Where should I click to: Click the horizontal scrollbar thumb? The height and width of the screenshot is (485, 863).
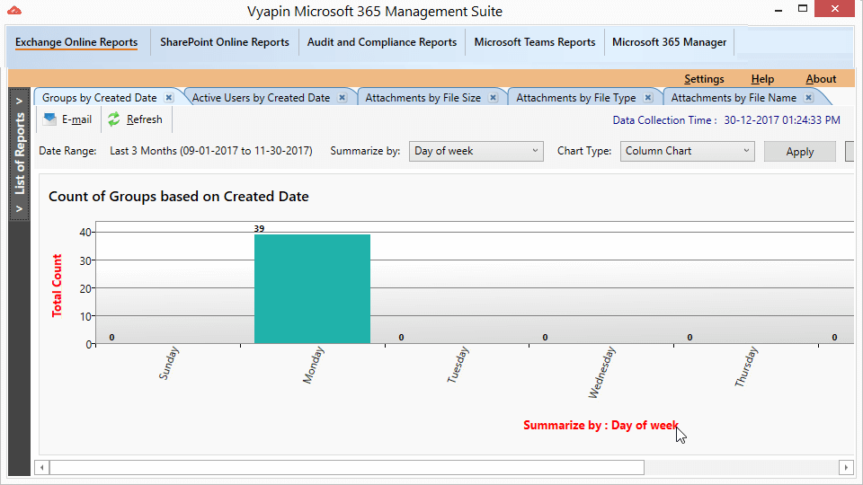coord(347,467)
